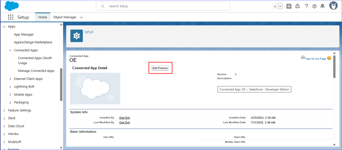Switch to the Home tab
The height and width of the screenshot is (150, 342).
pos(43,17)
